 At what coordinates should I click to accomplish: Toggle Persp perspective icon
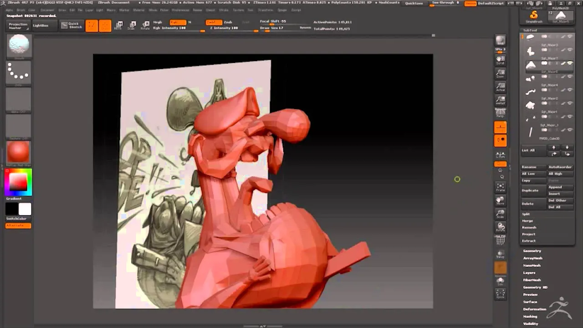pos(500,113)
